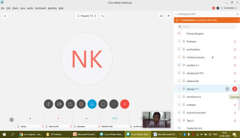Open the more options ellipsis button

point(114,104)
